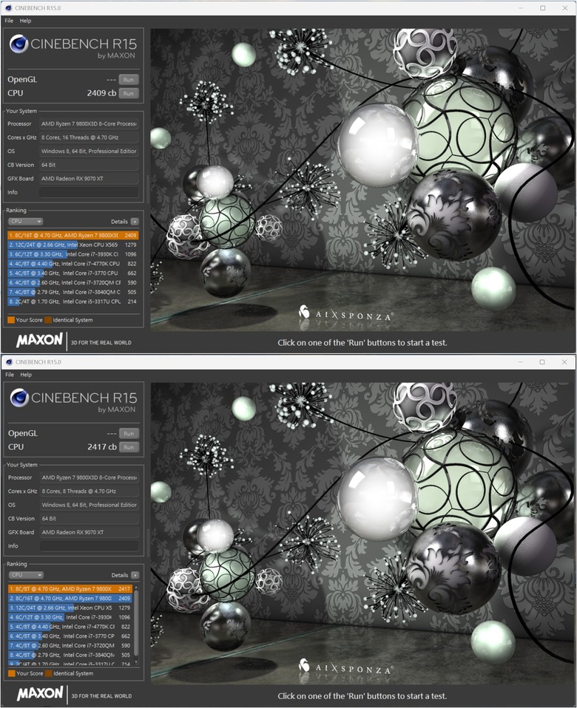The width and height of the screenshot is (577, 708).
Task: Click the AixSponza logo in the 2417 cb window render
Action: [x=345, y=667]
